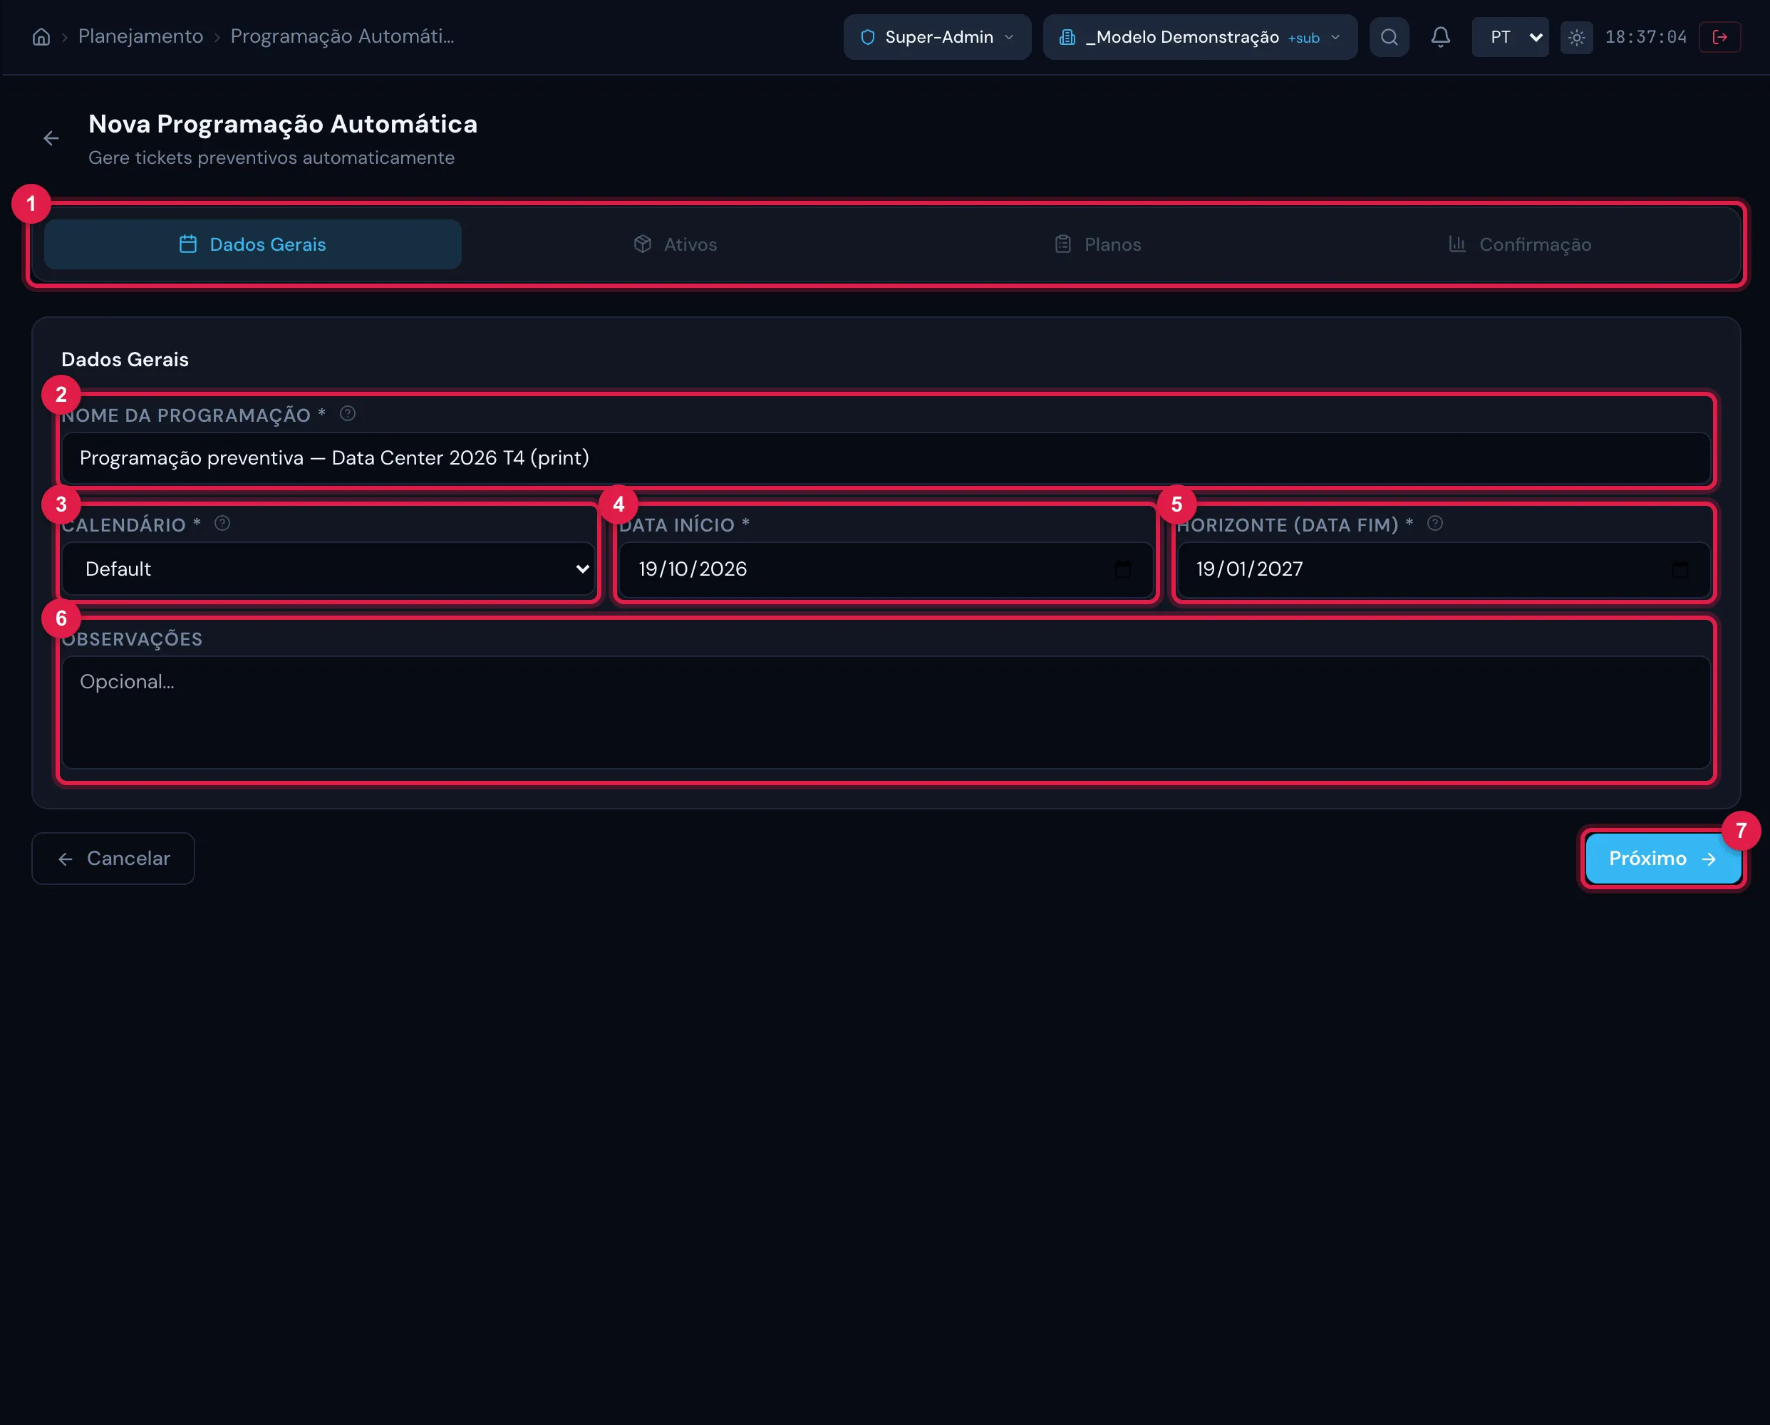Open the Horizonte date calendar picker icon
This screenshot has height=1425, width=1770.
[x=1680, y=569]
